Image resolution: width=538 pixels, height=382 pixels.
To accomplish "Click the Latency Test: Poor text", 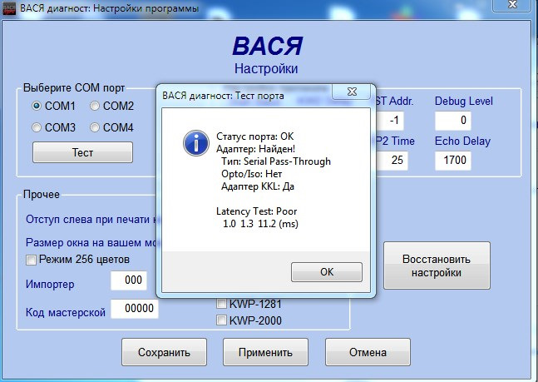I will [x=257, y=211].
